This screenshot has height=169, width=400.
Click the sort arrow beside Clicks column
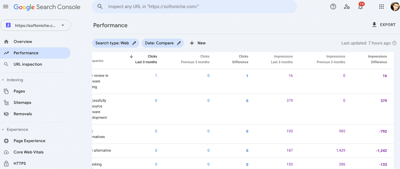(x=131, y=56)
